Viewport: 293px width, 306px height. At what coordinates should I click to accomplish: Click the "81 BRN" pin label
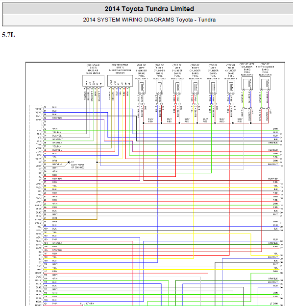50,161
